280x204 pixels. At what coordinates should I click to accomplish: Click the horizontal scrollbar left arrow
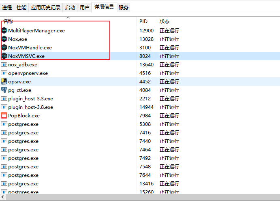(x=3, y=197)
